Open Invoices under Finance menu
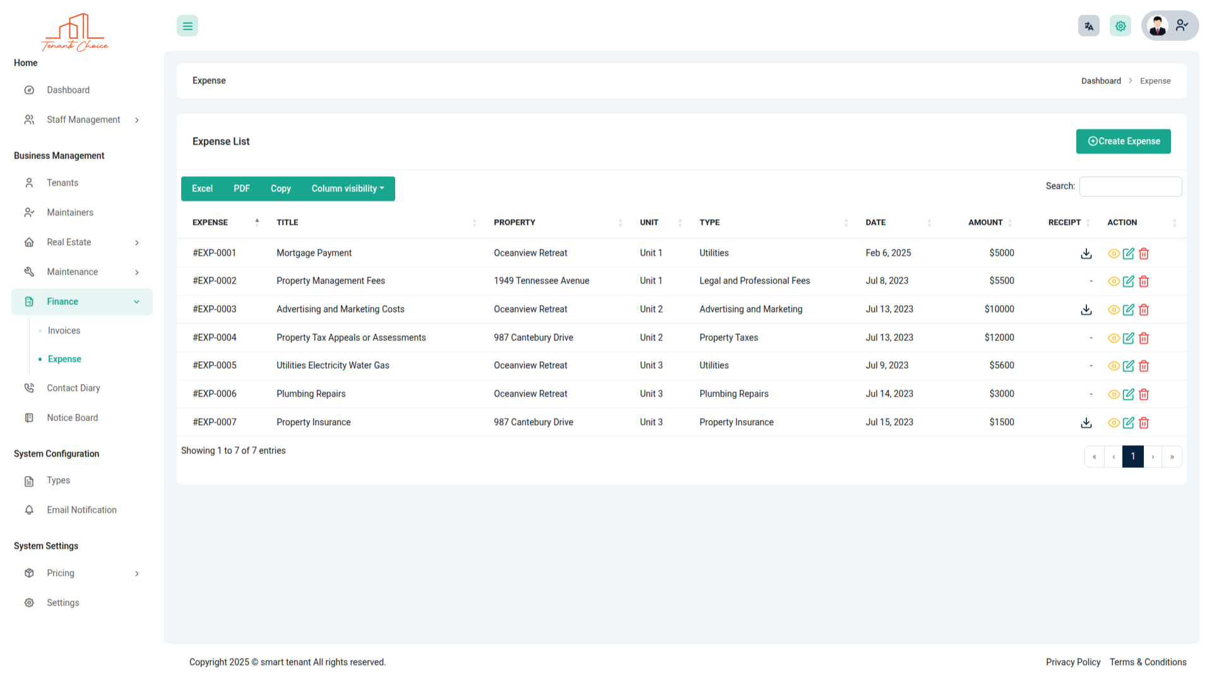Viewport: 1212px width, 682px height. coord(64,331)
